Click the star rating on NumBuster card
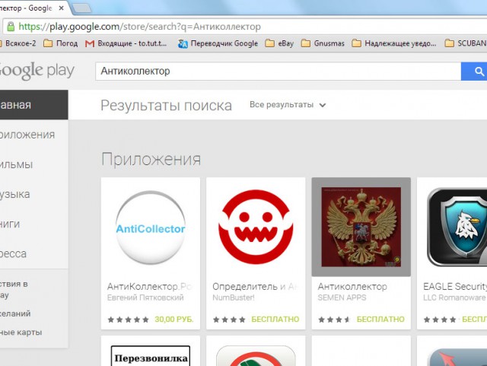Screen dimensions: 487x366 [x=229, y=320]
